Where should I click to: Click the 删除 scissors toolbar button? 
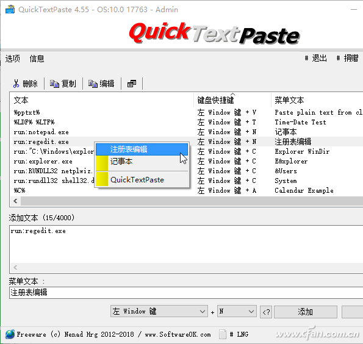pyautogui.click(x=25, y=84)
